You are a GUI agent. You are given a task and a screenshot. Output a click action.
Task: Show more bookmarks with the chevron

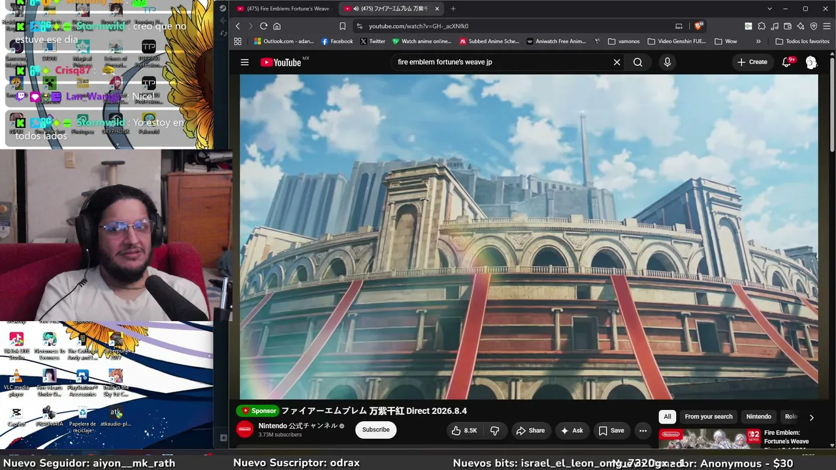pyautogui.click(x=758, y=41)
